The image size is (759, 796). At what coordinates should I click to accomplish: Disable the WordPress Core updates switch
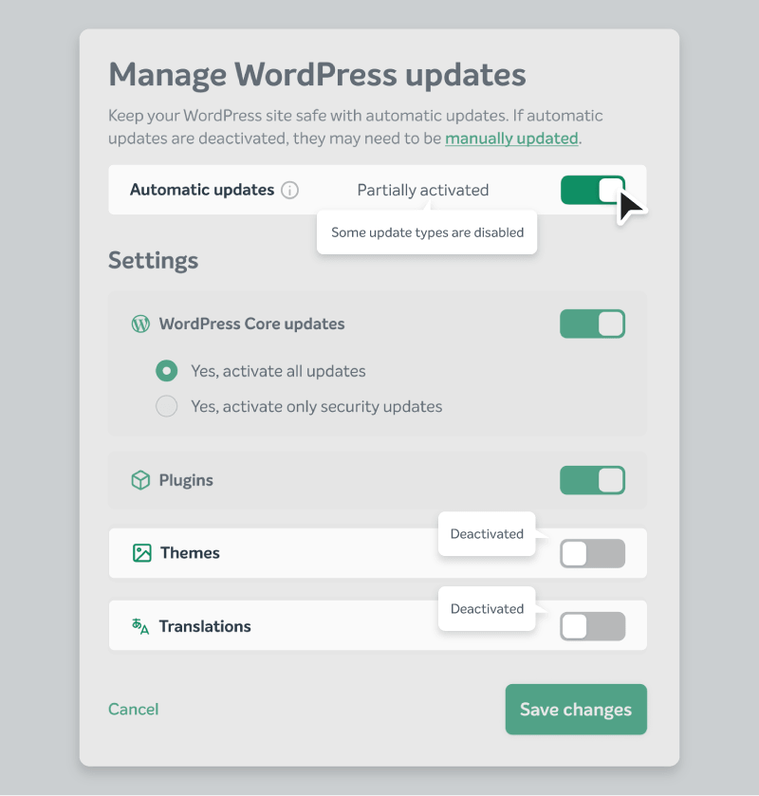[x=592, y=324]
